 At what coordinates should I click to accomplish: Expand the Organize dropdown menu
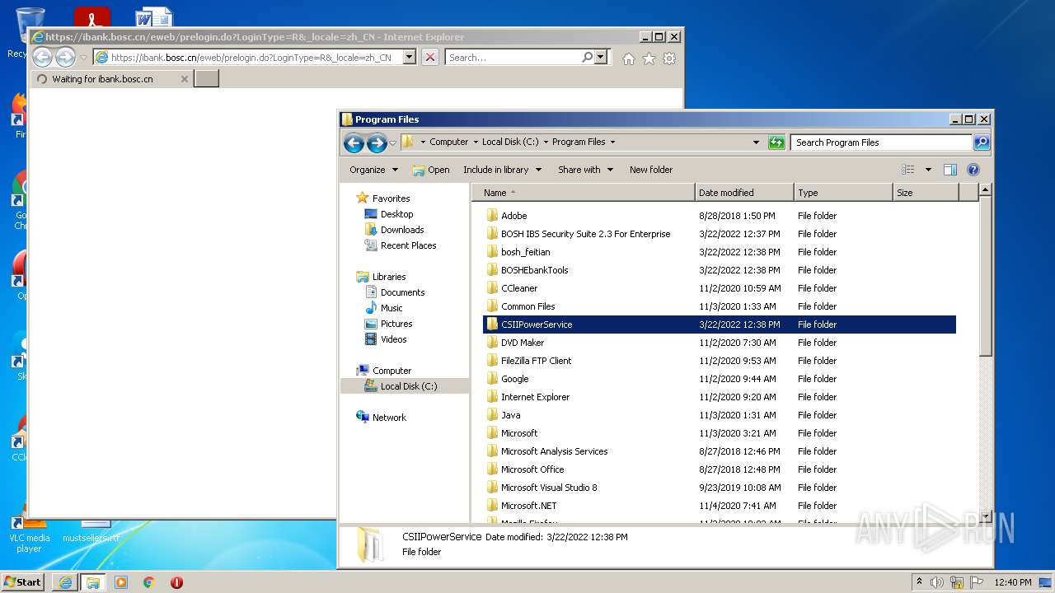pyautogui.click(x=373, y=170)
